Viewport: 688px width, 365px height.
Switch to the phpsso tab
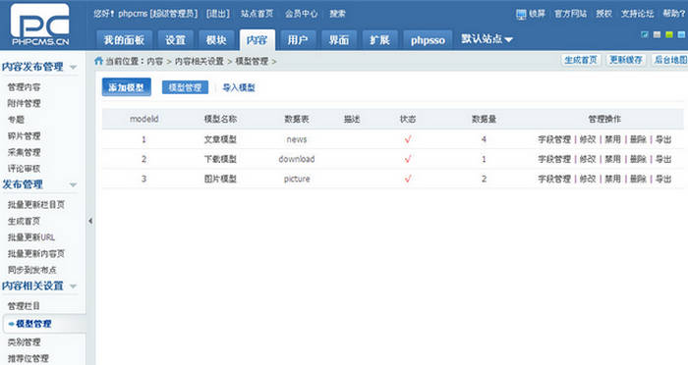coord(428,40)
